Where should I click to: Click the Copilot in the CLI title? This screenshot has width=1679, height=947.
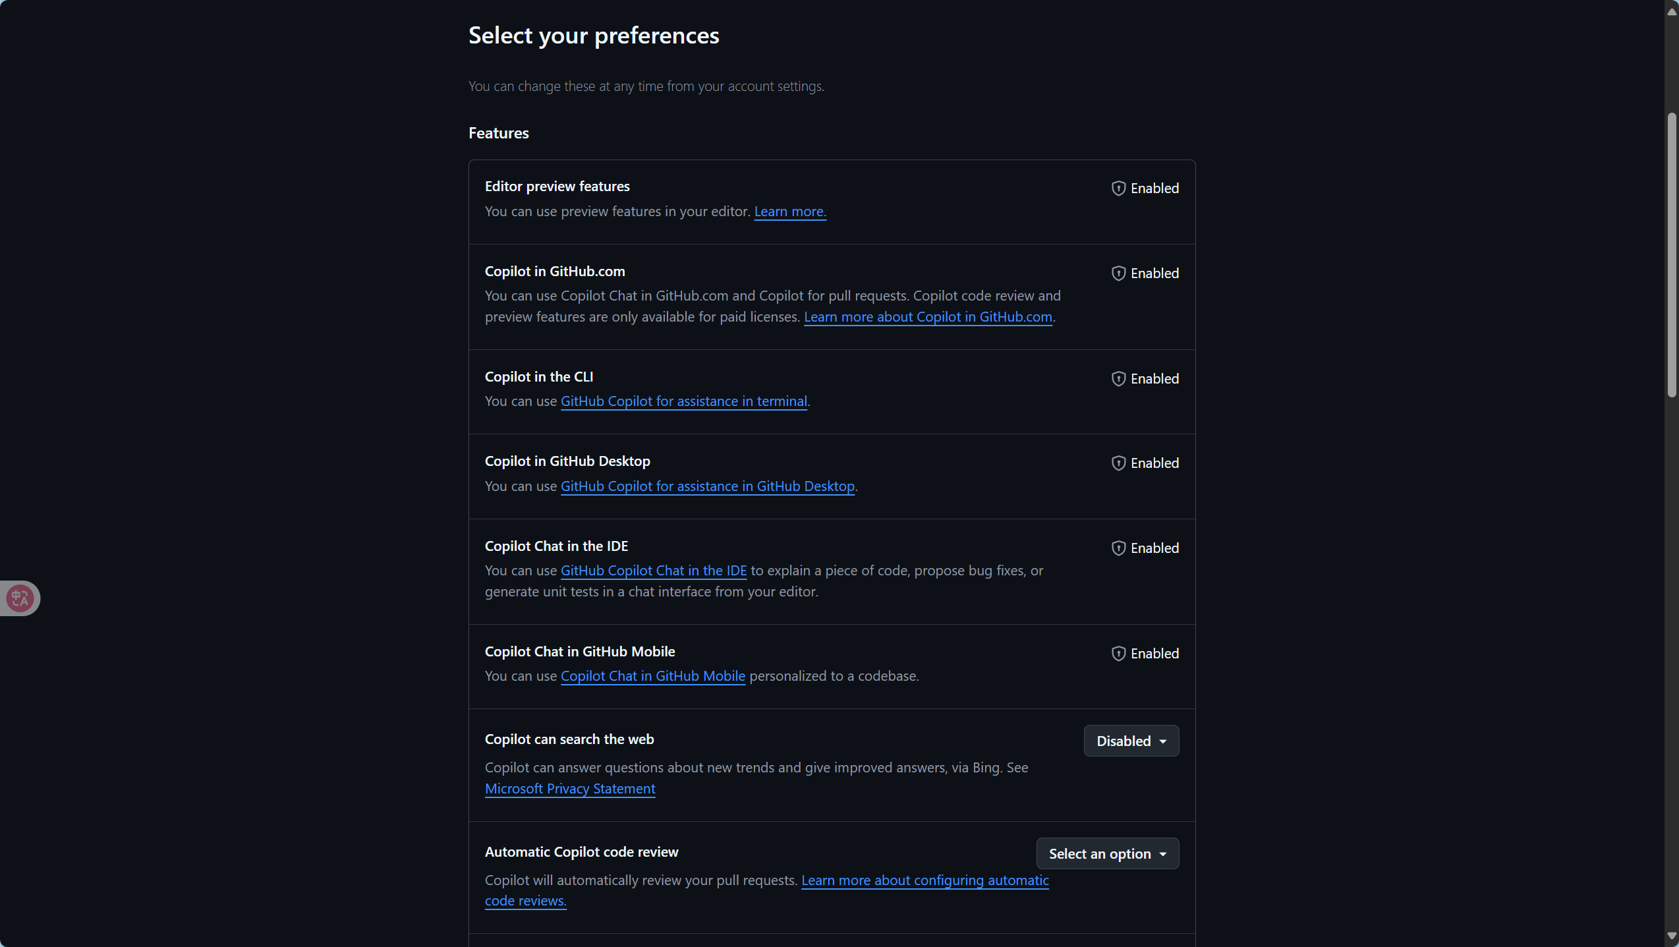coord(539,377)
